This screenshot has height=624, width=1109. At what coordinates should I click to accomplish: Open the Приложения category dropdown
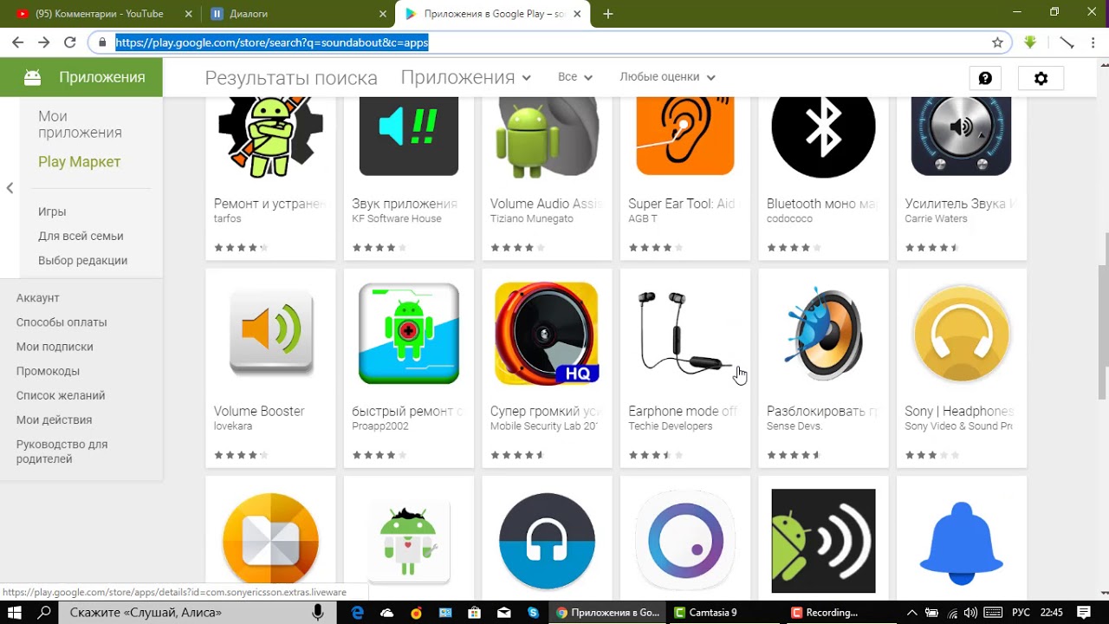tap(465, 77)
